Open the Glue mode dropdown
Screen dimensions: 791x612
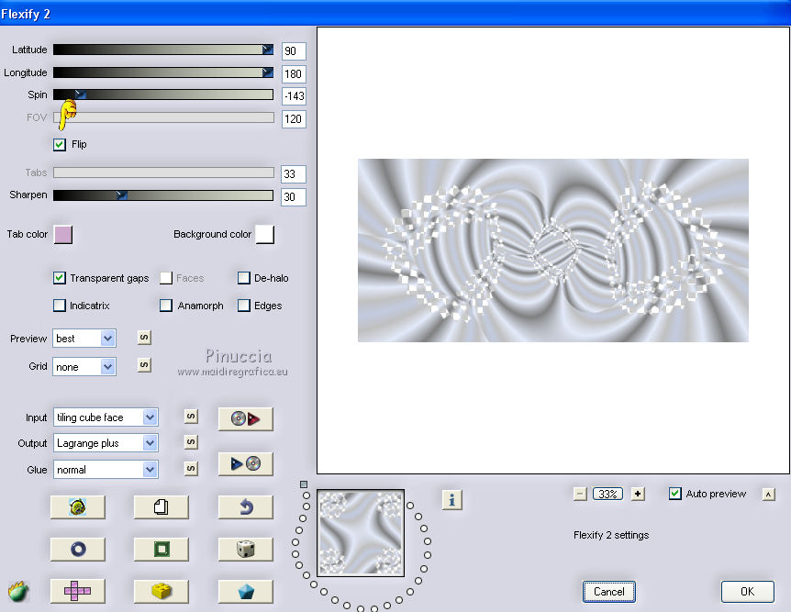tap(106, 470)
